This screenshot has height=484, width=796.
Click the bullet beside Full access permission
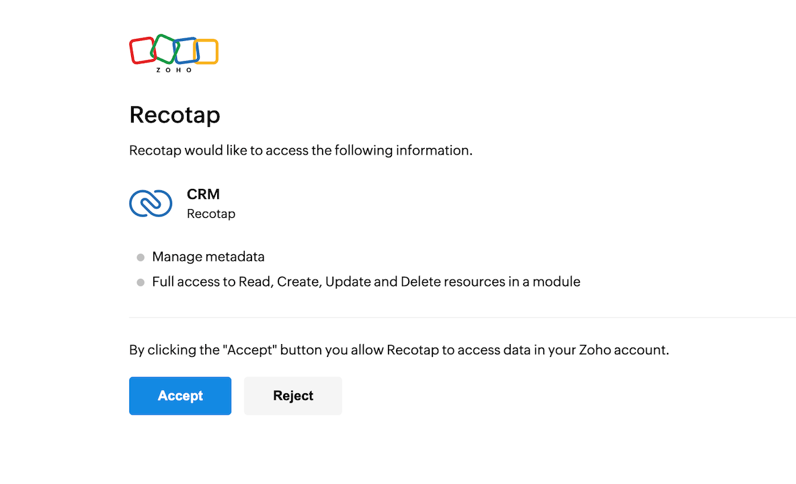pyautogui.click(x=141, y=282)
